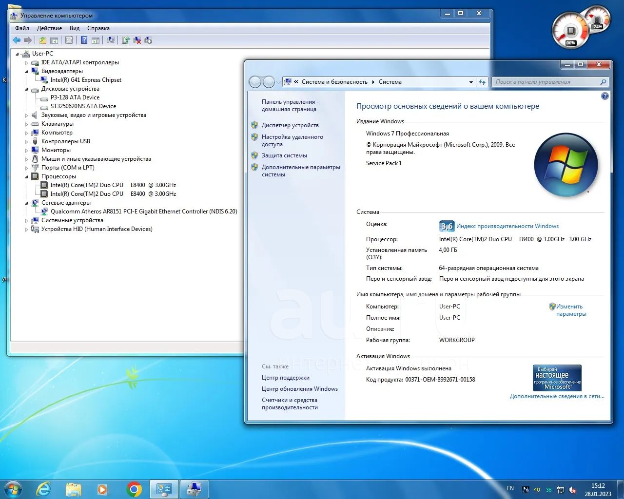Collapse the Процессоры node
The width and height of the screenshot is (624, 499).
(x=27, y=176)
